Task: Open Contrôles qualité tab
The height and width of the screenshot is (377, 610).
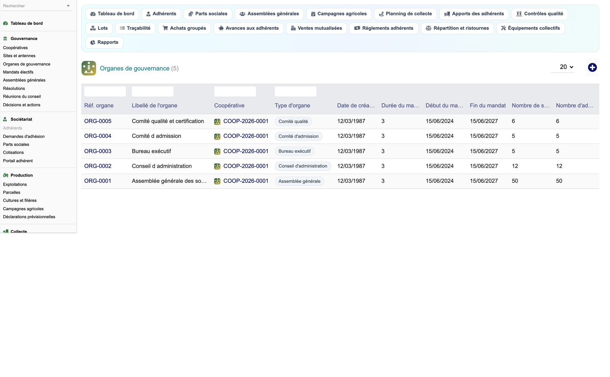Action: click(x=539, y=14)
